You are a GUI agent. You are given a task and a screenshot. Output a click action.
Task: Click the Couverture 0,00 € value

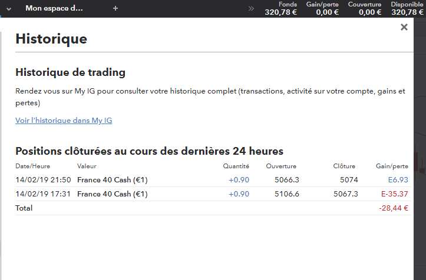click(365, 8)
